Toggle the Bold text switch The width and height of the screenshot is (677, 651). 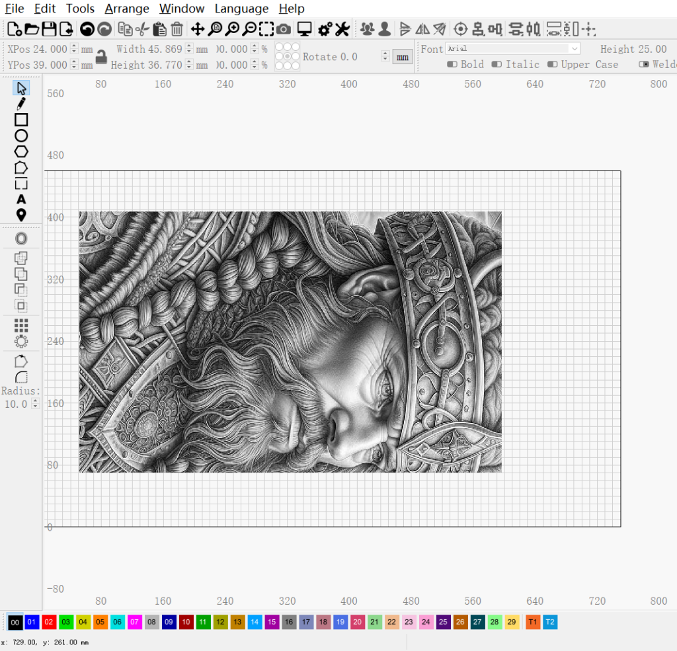pos(453,64)
